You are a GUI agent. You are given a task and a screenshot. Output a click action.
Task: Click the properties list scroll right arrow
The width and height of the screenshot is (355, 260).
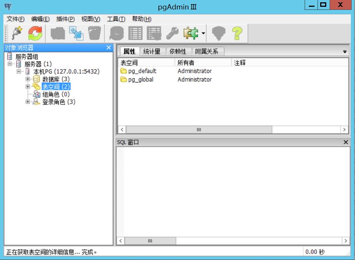344,129
